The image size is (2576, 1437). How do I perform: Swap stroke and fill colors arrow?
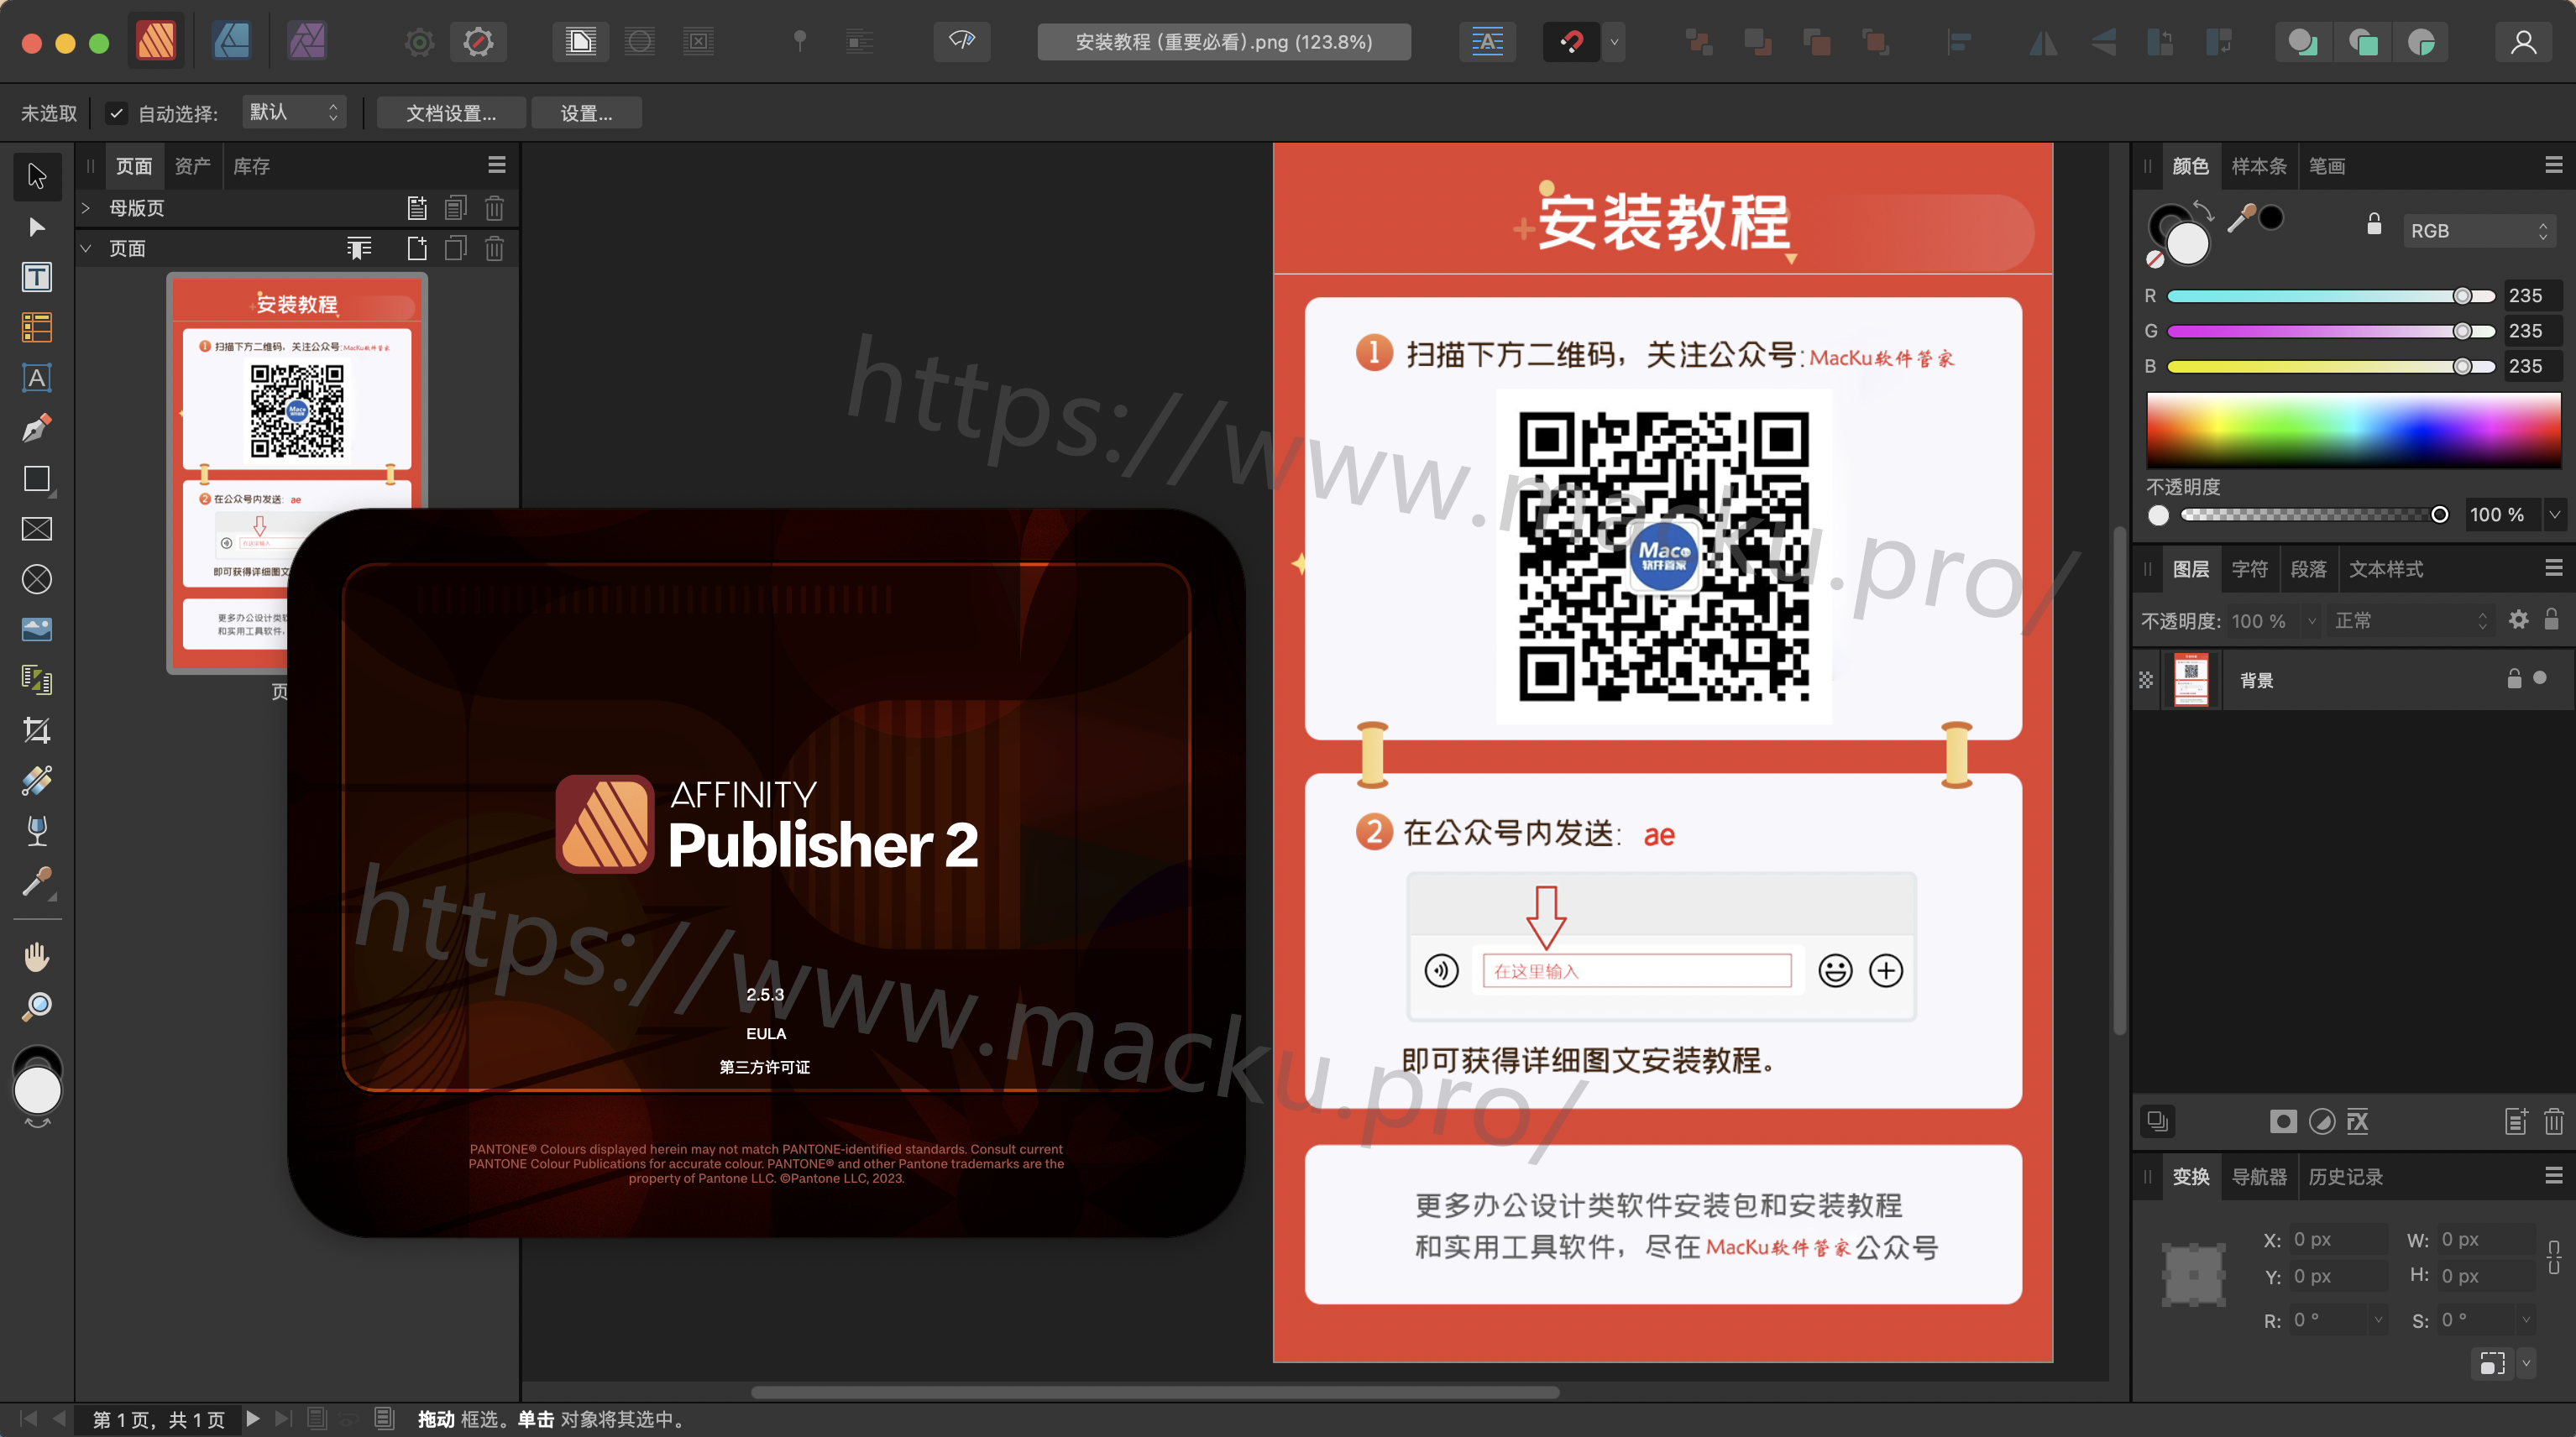(x=2203, y=210)
